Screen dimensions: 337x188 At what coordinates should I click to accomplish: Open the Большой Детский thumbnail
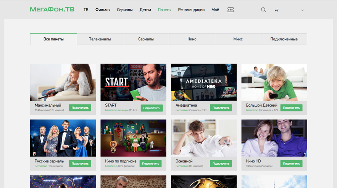[274, 82]
